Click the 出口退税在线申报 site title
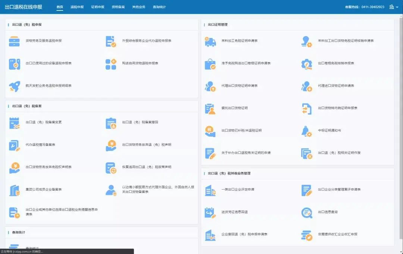This screenshot has width=403, height=254. 24,7
